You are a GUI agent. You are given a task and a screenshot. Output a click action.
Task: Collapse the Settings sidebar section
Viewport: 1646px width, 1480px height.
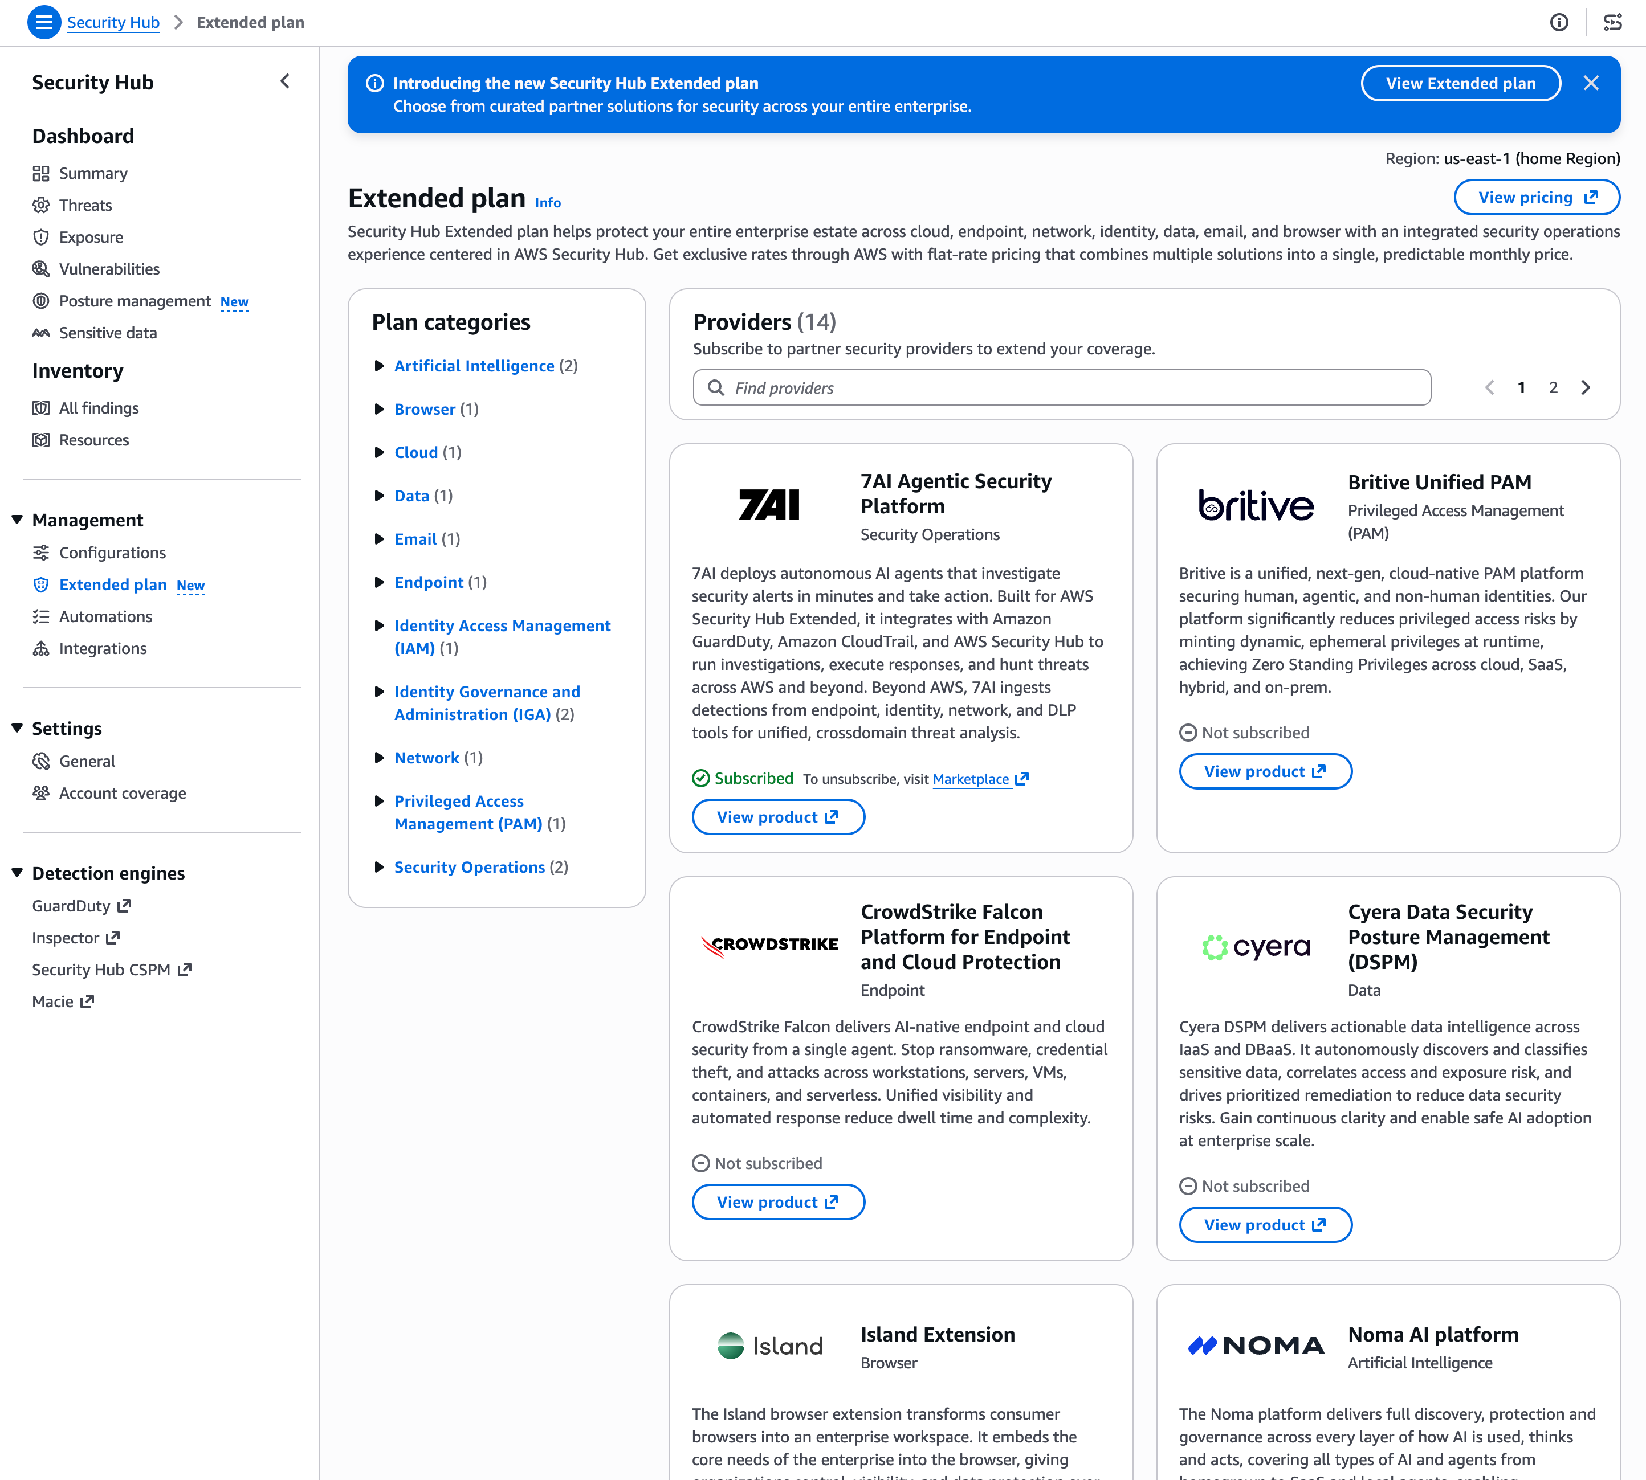[17, 728]
